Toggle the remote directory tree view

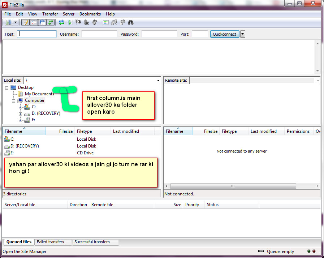[42, 22]
